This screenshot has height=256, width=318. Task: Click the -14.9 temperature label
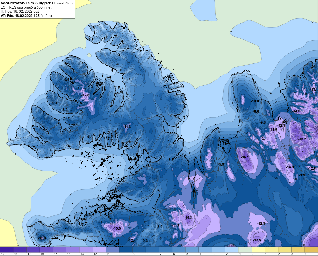click(x=290, y=167)
